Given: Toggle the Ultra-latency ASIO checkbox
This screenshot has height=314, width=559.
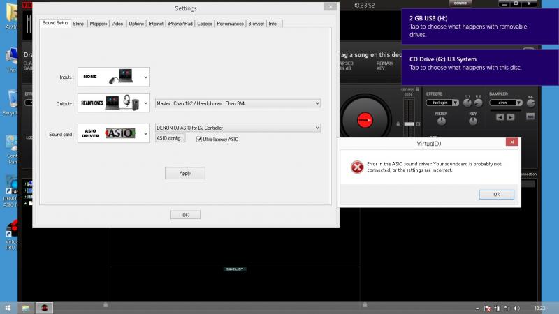Looking at the screenshot, I should pos(199,139).
